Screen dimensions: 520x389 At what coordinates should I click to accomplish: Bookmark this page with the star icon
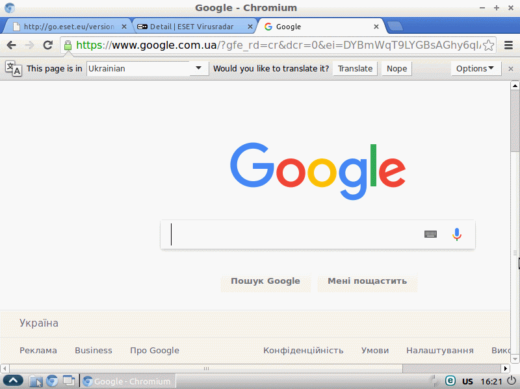pyautogui.click(x=489, y=45)
